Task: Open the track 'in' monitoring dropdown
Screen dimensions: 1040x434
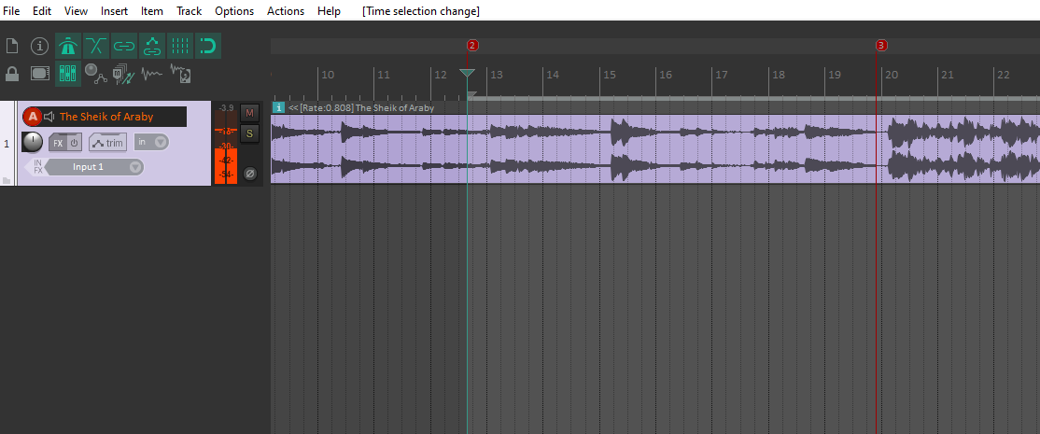Action: point(151,142)
